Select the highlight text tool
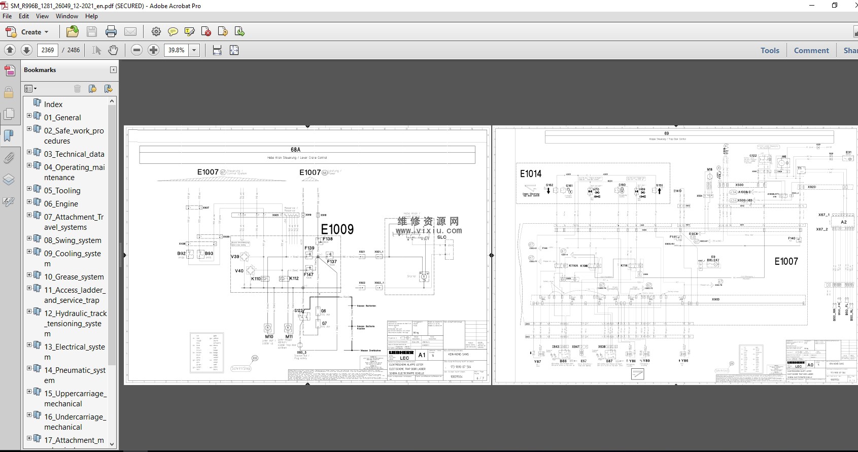Viewport: 858px width, 452px height. point(190,32)
